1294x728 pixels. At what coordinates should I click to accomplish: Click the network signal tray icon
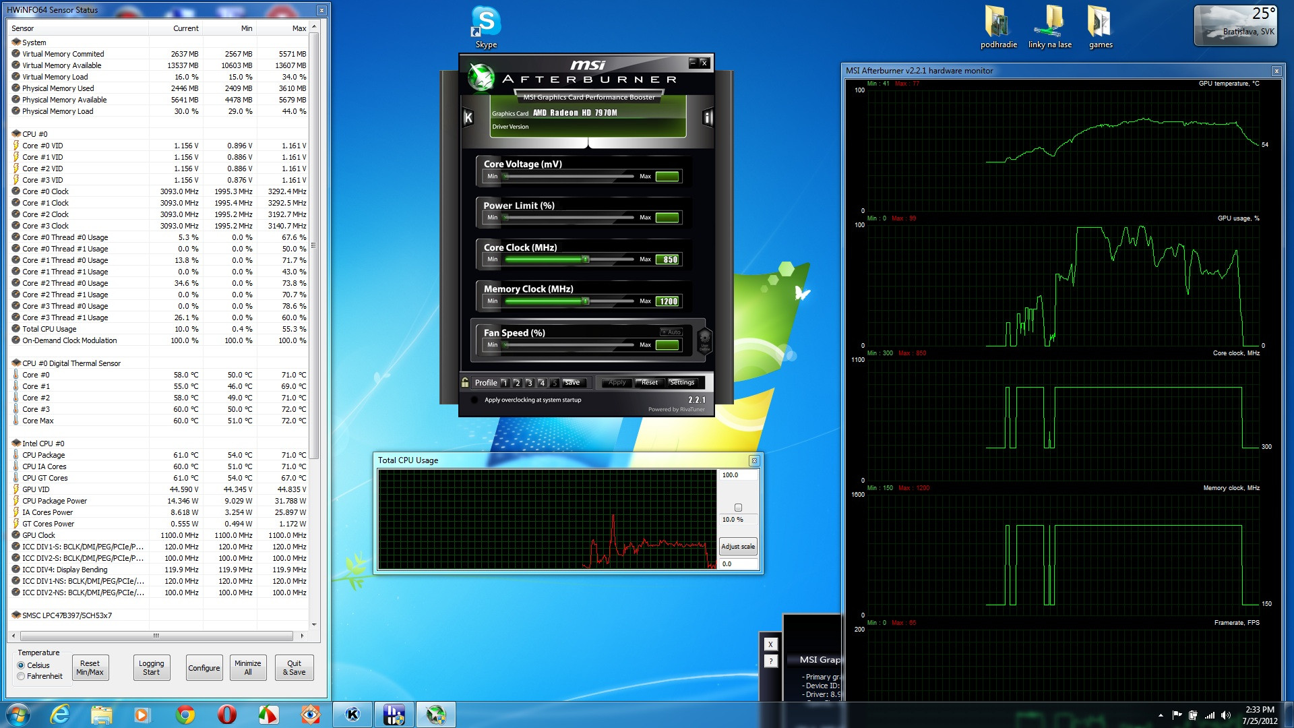pyautogui.click(x=1210, y=715)
